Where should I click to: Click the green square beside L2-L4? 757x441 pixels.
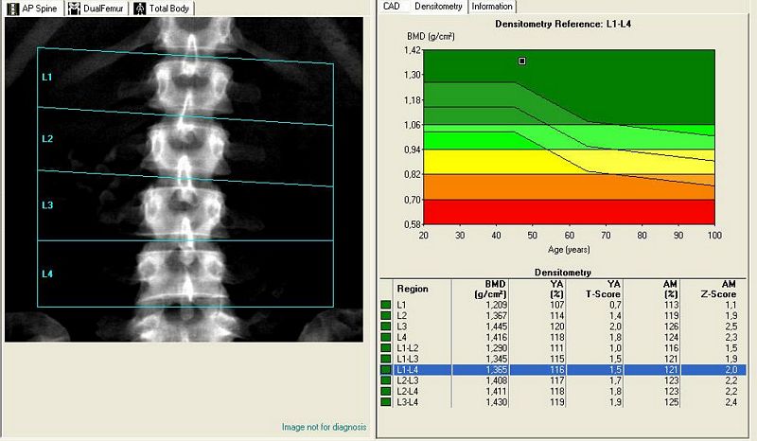point(385,392)
